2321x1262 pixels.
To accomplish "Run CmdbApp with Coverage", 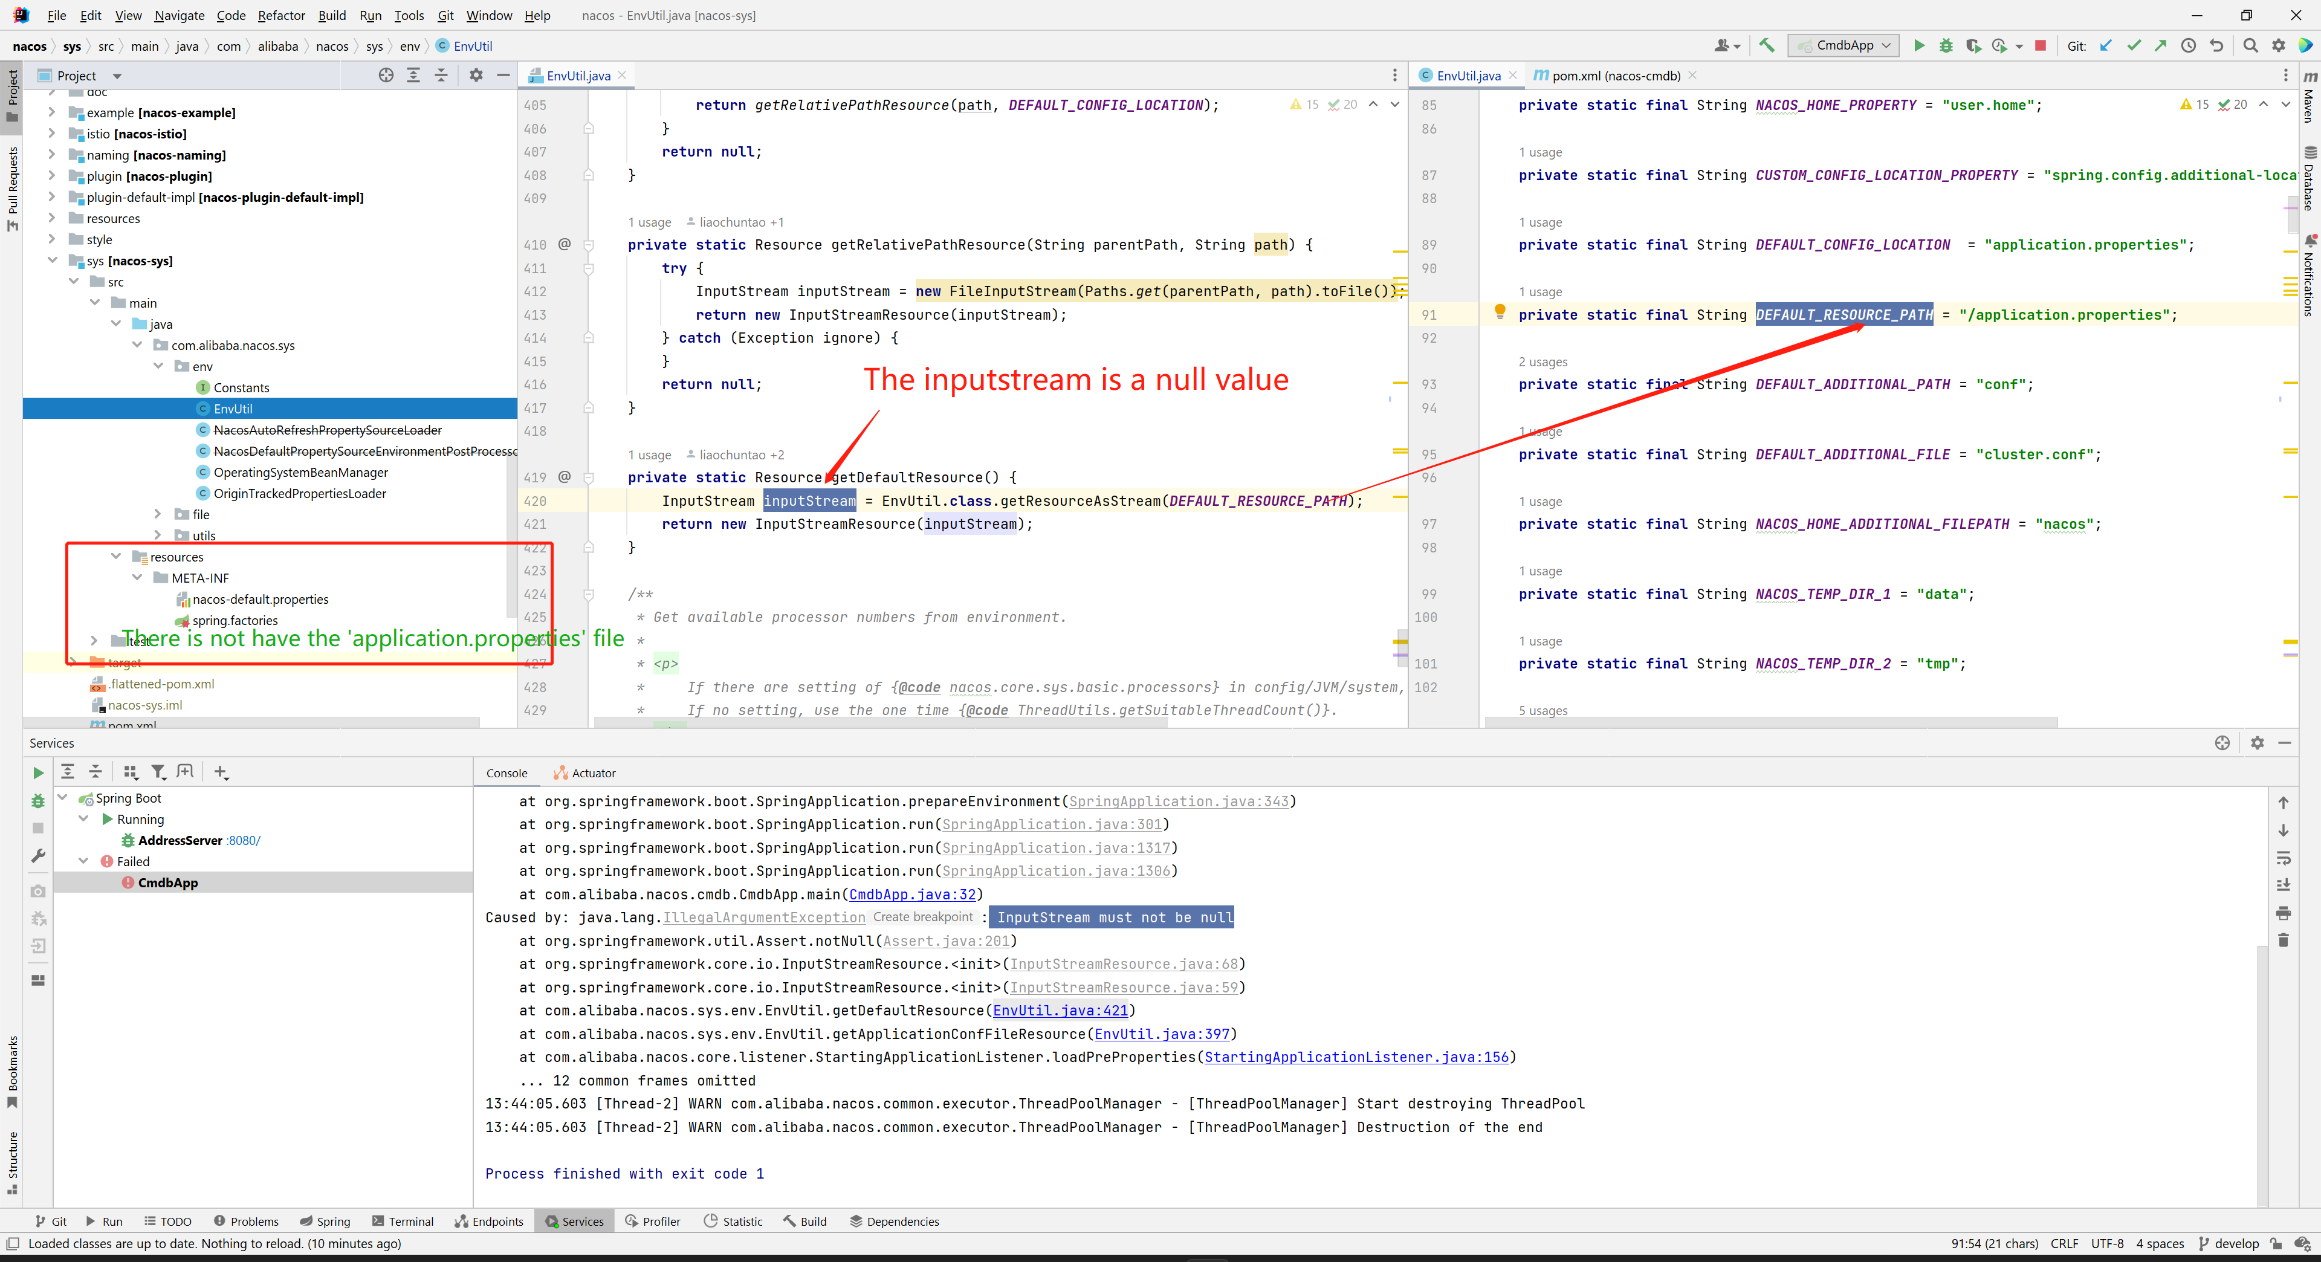I will 1973,45.
